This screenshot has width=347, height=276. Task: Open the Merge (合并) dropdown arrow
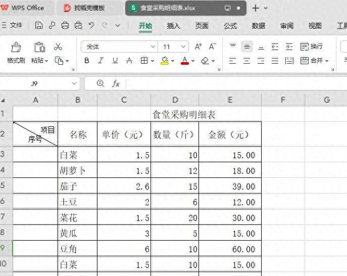[327, 61]
